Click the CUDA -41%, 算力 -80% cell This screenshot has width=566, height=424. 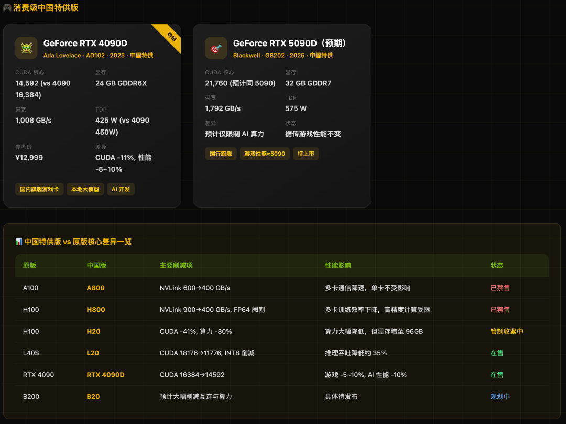(196, 331)
